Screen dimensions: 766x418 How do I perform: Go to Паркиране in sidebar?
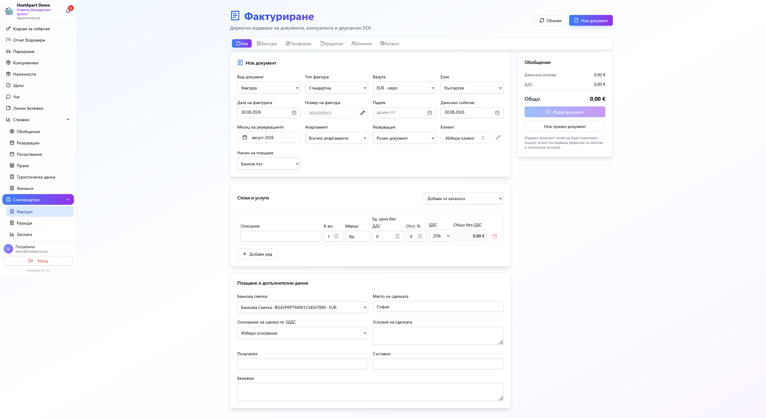38,51
